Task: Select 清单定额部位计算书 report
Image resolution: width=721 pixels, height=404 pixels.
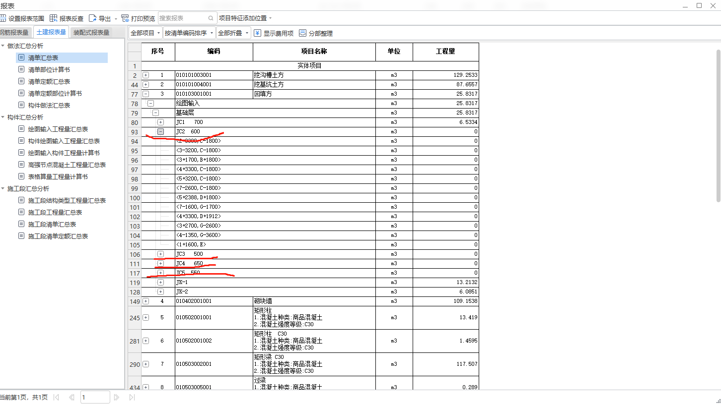Action: (x=55, y=93)
